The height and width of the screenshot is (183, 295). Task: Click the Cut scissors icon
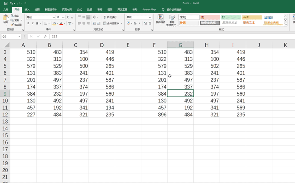click(12, 15)
